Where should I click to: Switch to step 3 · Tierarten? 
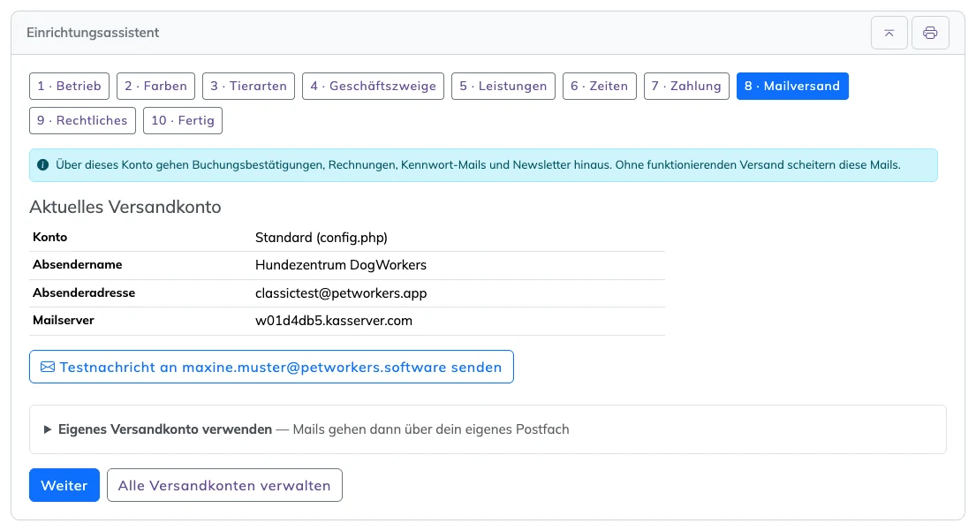[x=248, y=86]
